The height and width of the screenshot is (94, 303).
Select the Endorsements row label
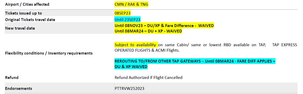19,89
